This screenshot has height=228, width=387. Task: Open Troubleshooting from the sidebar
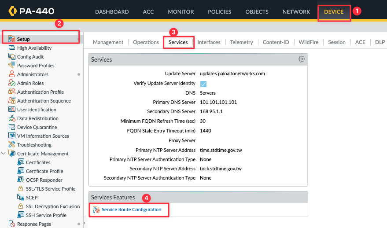pyautogui.click(x=34, y=145)
